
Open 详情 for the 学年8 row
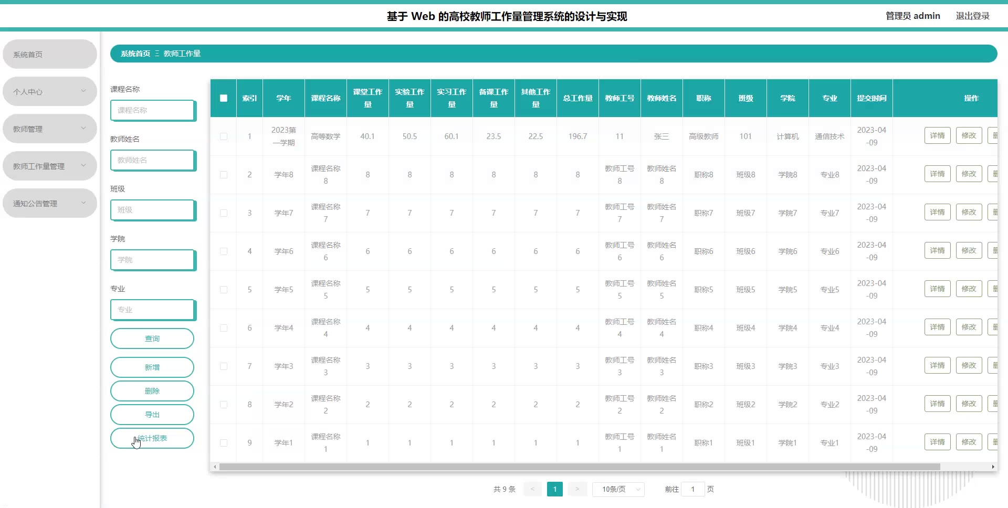[937, 174]
